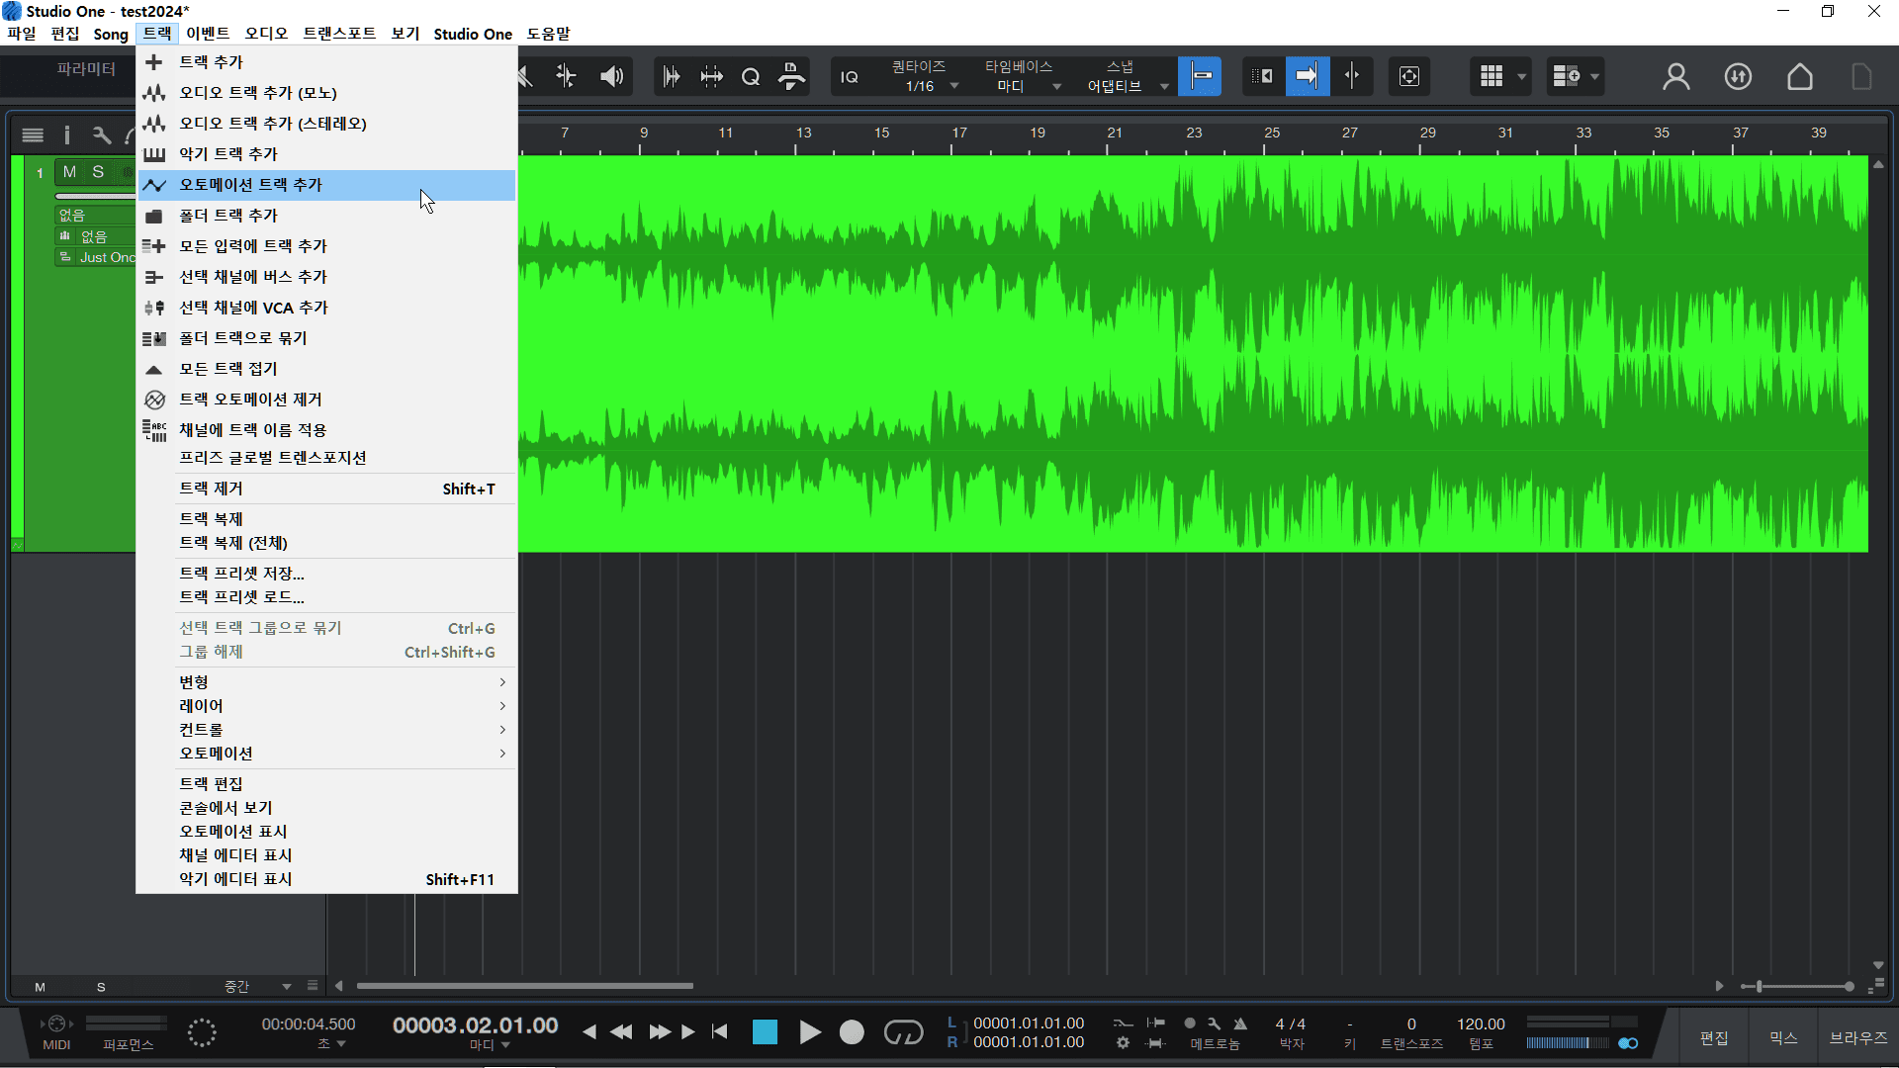Toggle autoscroll in the toolbar
1899x1068 pixels.
1308,76
